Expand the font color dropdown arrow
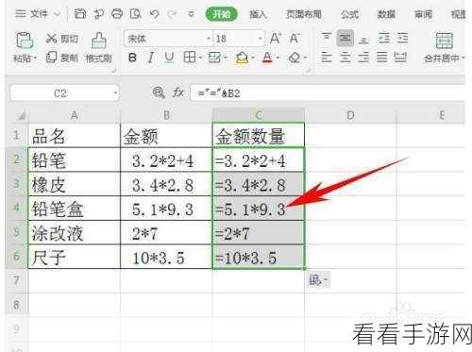This screenshot has height=352, width=472. [278, 58]
